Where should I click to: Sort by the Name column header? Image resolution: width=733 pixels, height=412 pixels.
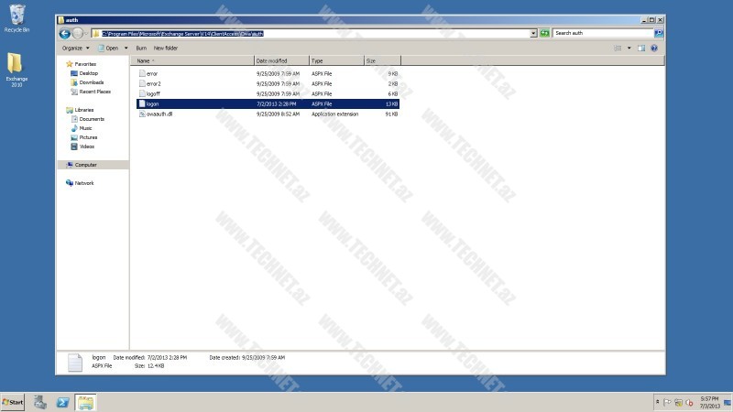(x=192, y=60)
